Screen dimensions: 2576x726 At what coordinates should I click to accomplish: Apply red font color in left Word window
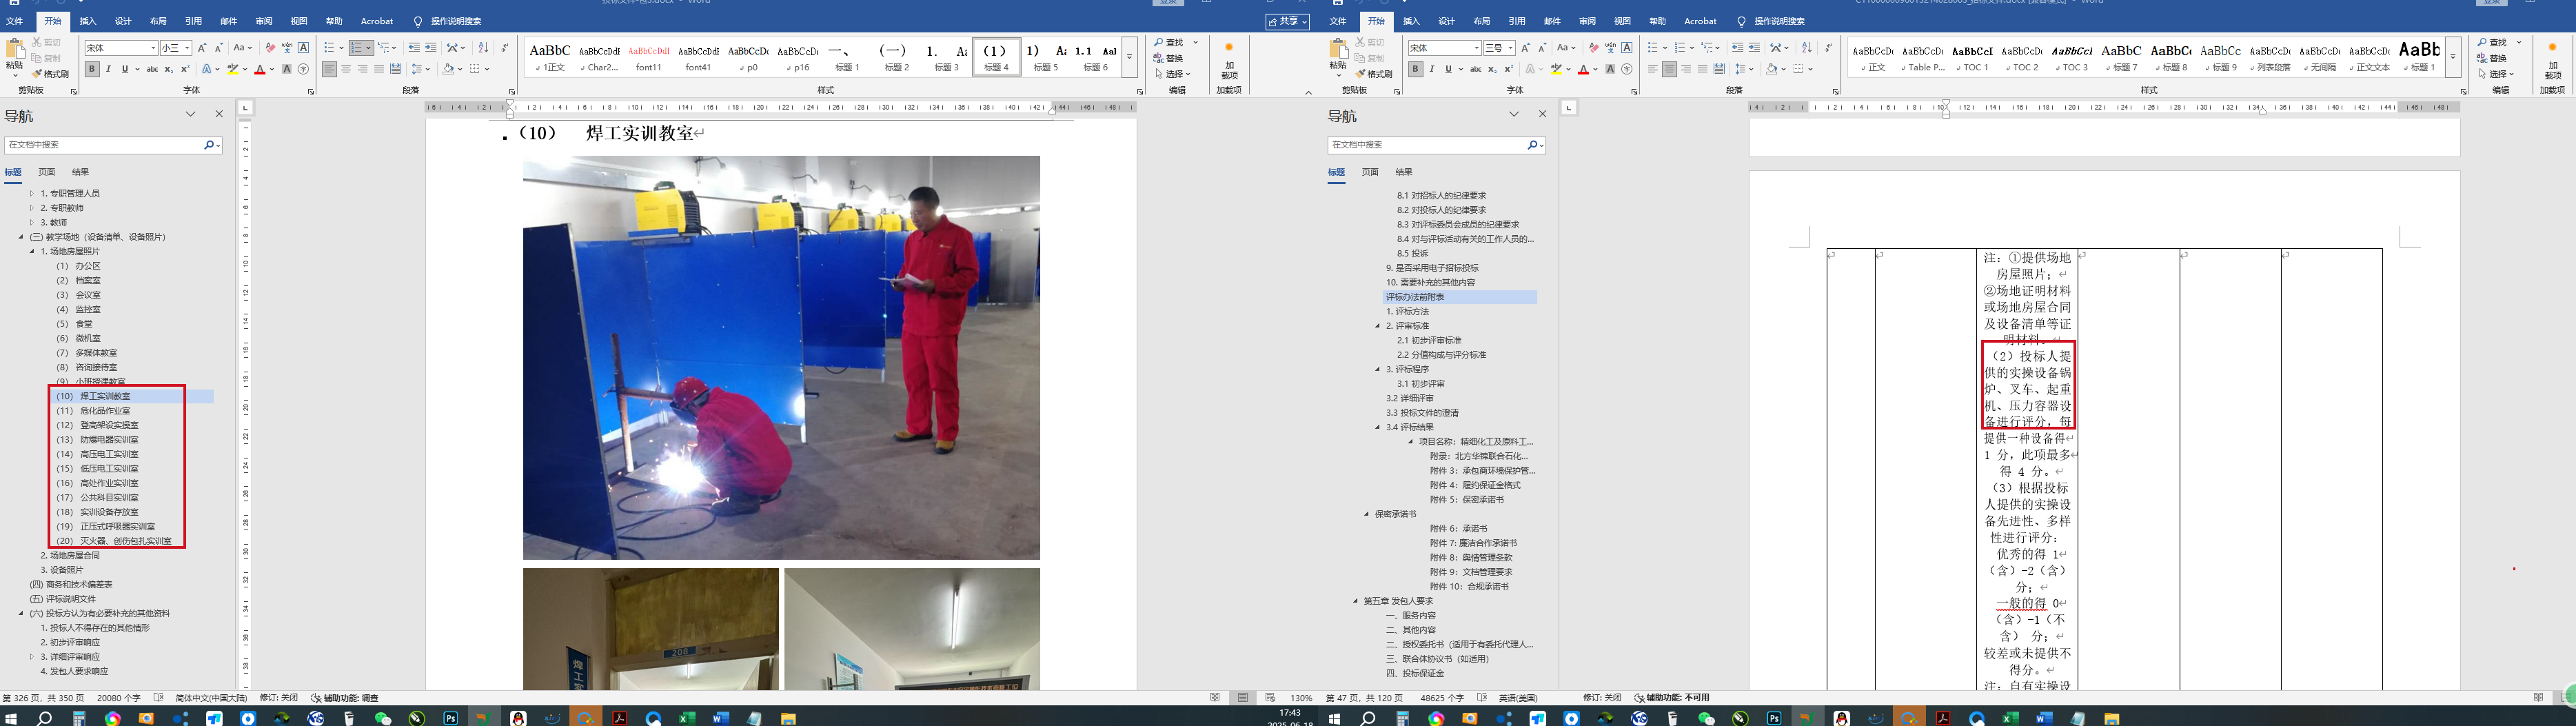coord(260,69)
